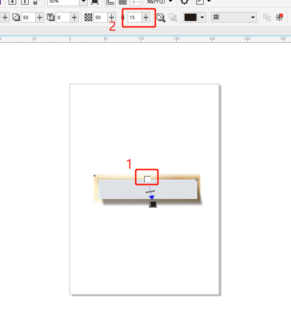Viewport: 291px width, 312px height.
Task: Click the full-screen preview icon
Action: [x=95, y=2]
